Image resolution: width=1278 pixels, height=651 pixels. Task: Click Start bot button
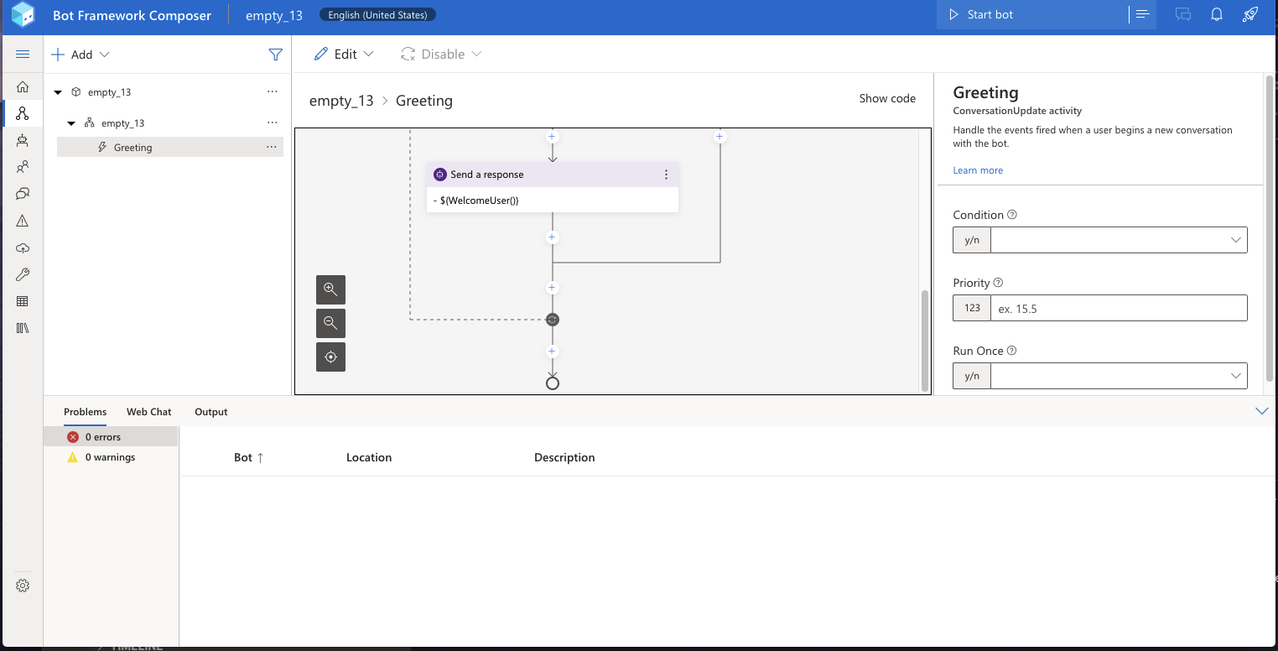coord(1032,14)
